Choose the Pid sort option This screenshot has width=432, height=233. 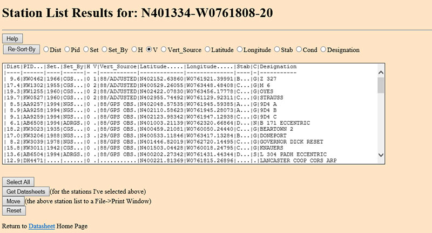pos(68,50)
